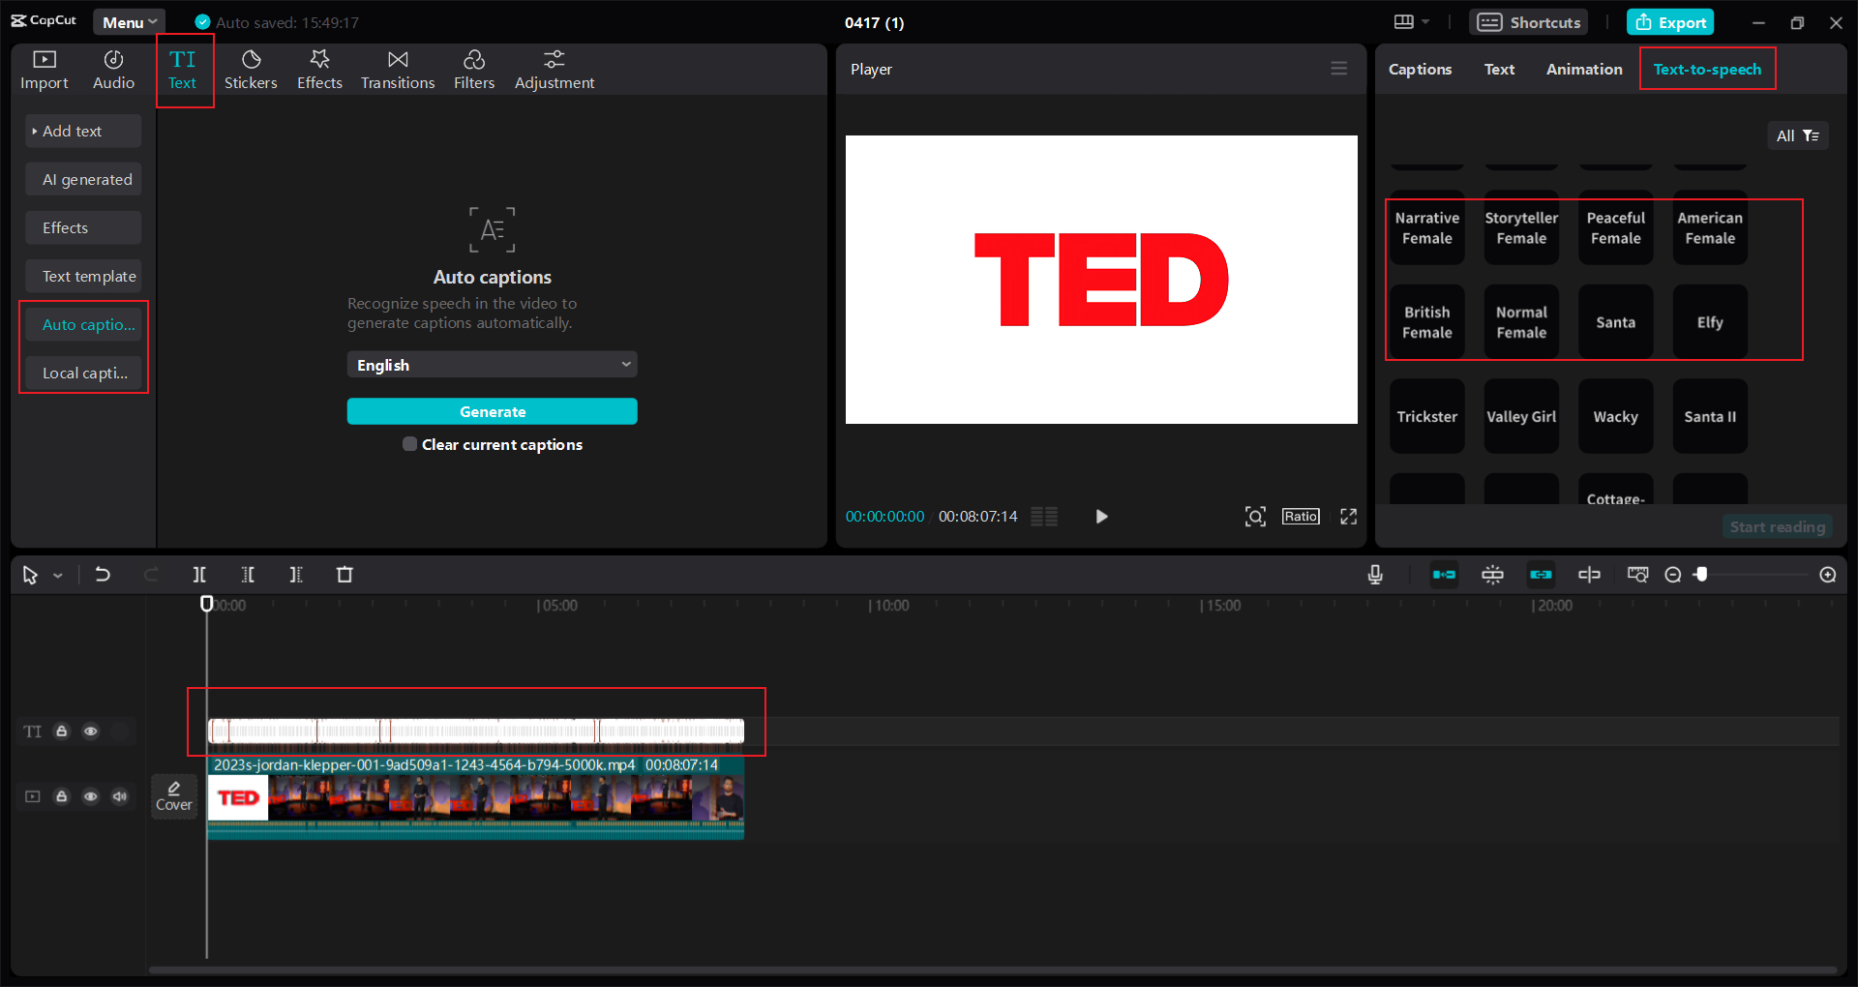Click the timeline zoom in icon
1858x987 pixels.
click(x=1828, y=575)
